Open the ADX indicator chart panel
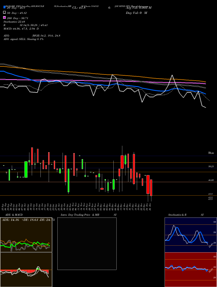Image resolution: width=217 pixels, height=287 pixels. pyautogui.click(x=26, y=235)
